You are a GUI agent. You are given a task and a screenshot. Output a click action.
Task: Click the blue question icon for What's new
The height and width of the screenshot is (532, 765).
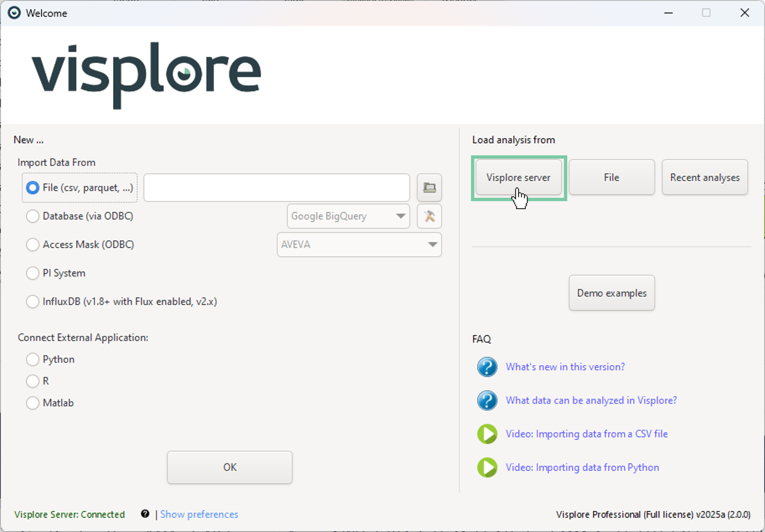(x=487, y=367)
